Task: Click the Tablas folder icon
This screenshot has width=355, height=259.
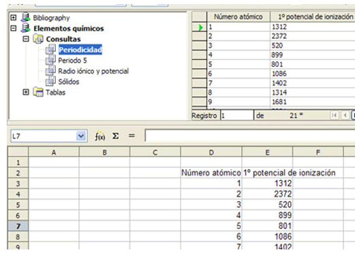Action: pyautogui.click(x=38, y=92)
